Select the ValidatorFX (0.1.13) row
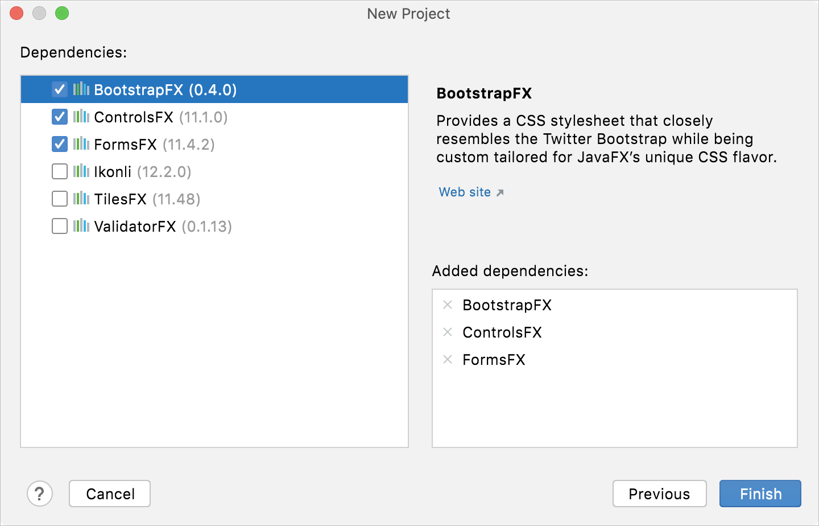Screen dimensions: 819x526 214,226
